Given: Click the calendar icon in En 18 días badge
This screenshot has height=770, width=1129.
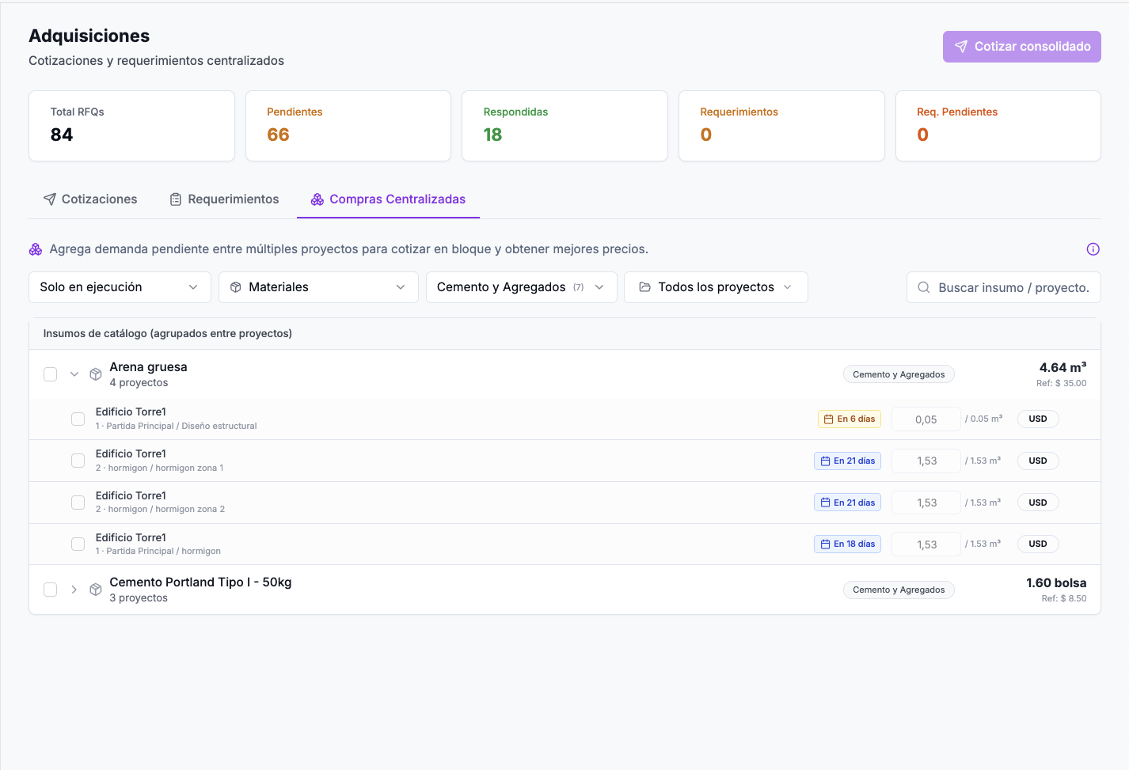Looking at the screenshot, I should pyautogui.click(x=825, y=544).
